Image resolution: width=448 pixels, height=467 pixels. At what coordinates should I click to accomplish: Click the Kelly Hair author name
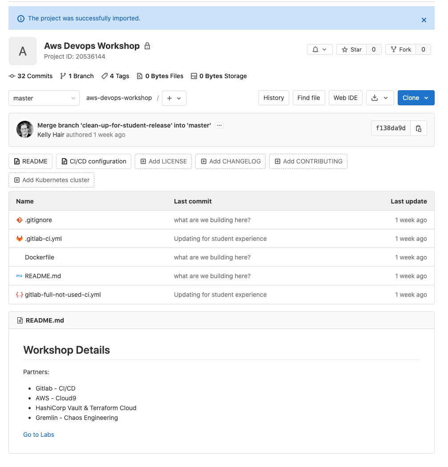[x=51, y=135]
